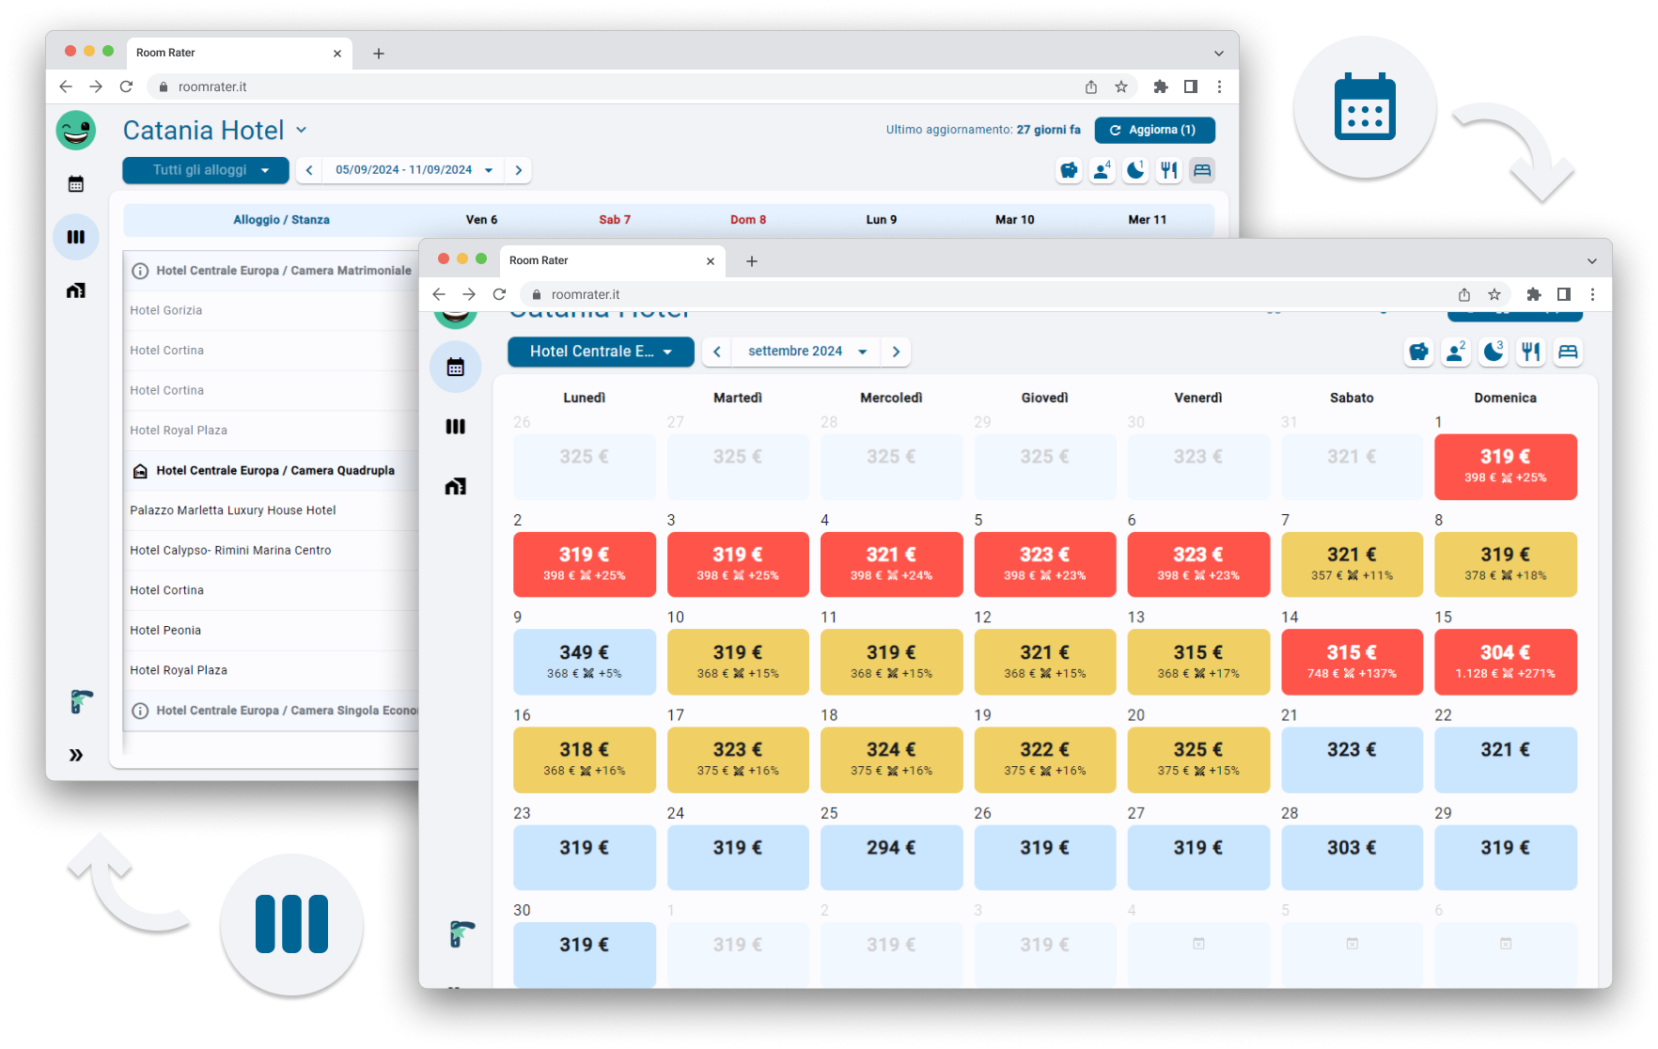Toggle nights moon filter in back window

coord(1135,170)
